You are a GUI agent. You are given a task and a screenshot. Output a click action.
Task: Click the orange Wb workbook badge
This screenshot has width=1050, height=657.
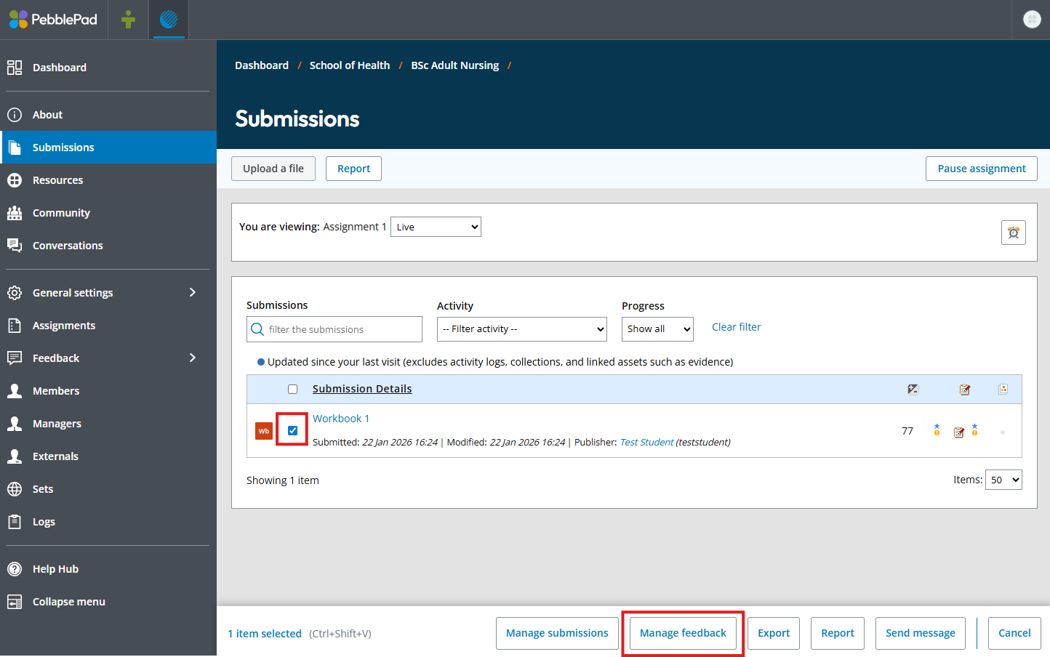pyautogui.click(x=263, y=430)
